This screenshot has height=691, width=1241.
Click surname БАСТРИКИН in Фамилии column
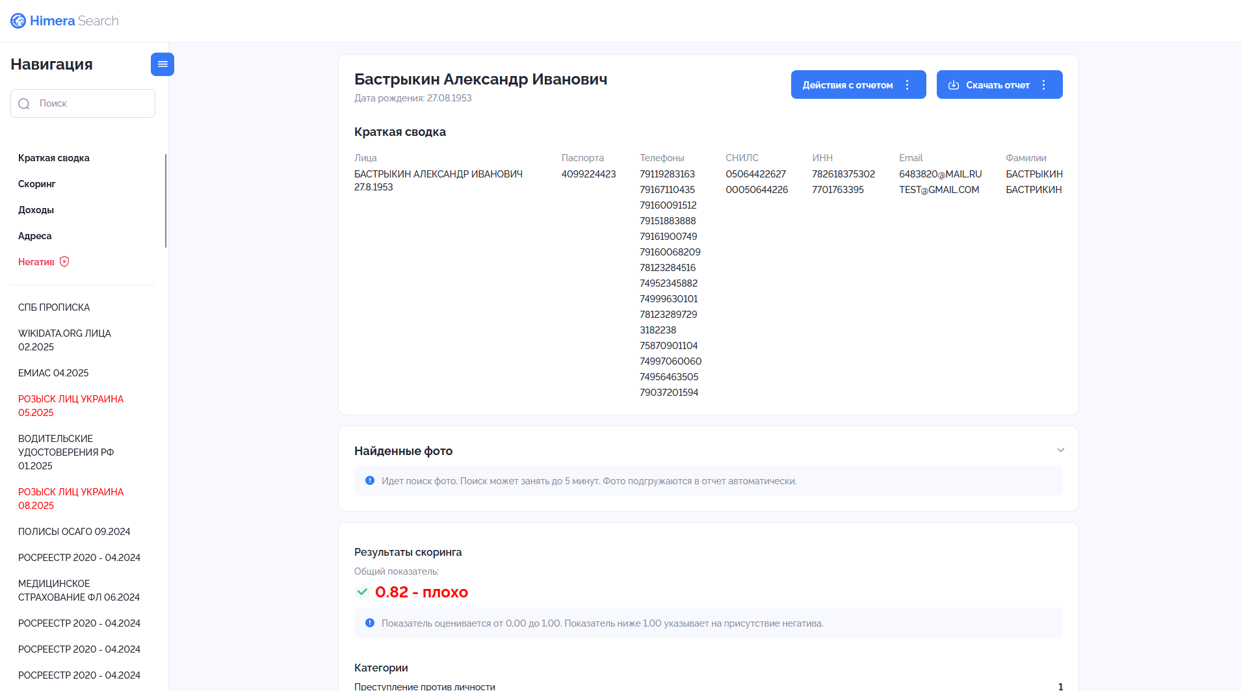[1034, 190]
